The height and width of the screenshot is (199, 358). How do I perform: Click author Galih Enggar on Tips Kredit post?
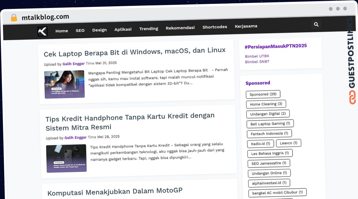(75, 138)
